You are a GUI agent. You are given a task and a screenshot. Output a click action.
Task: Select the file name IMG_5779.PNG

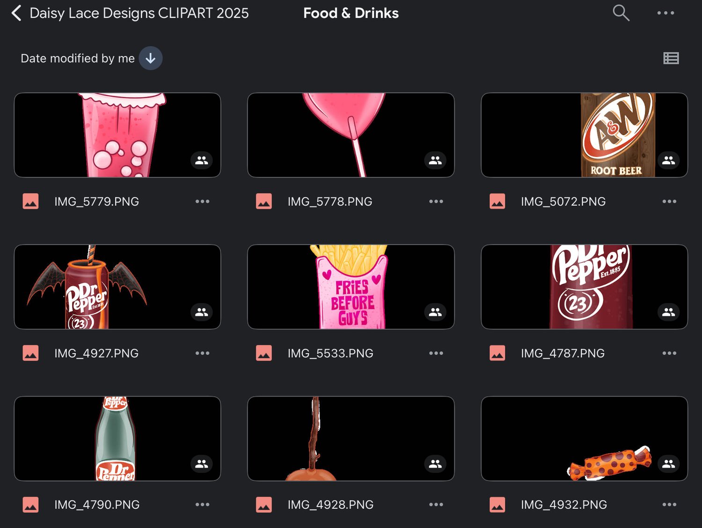pyautogui.click(x=96, y=202)
